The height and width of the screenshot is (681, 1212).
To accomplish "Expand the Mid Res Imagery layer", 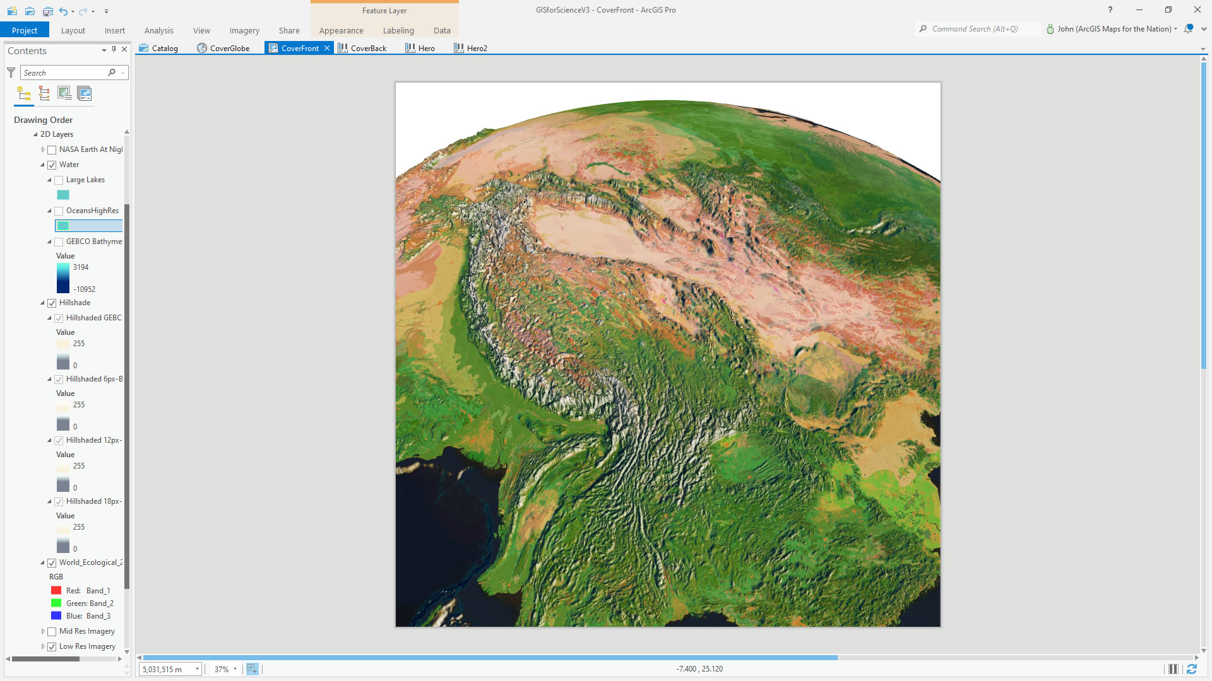I will pos(43,631).
